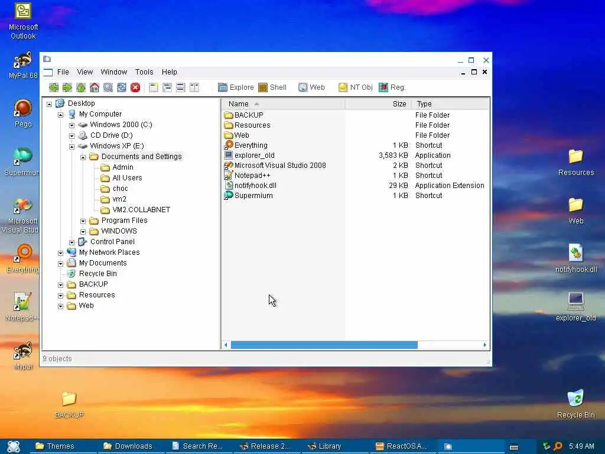Select the Admin folder in the tree

123,167
